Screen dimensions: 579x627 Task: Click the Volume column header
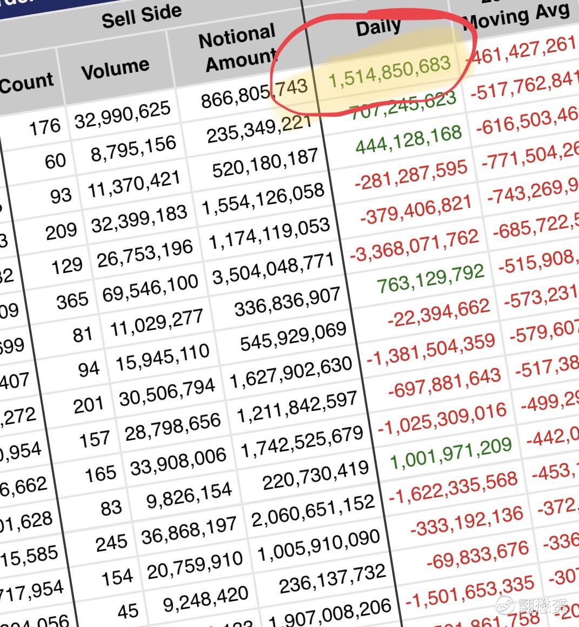point(115,69)
